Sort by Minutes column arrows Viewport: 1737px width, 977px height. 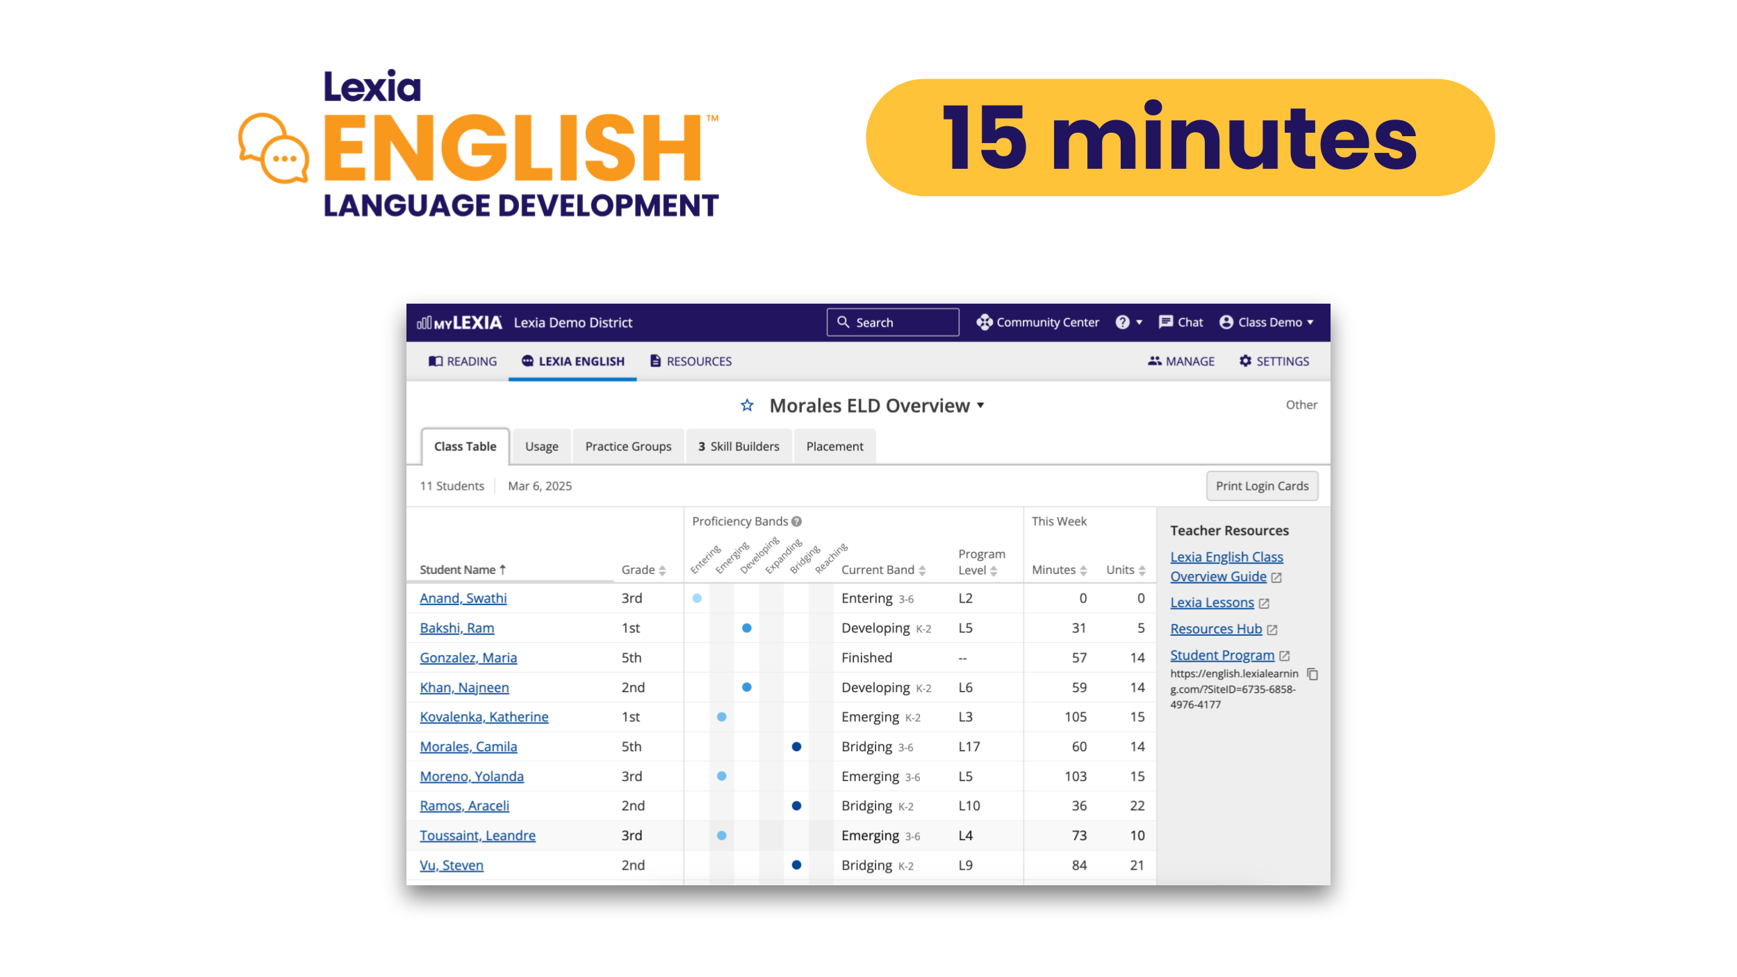click(x=1083, y=570)
